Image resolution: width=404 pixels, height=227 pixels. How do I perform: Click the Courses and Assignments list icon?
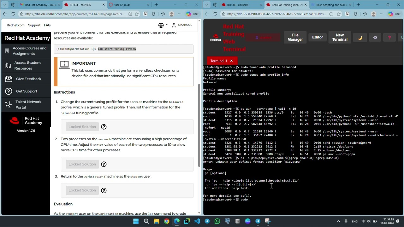coord(7,51)
